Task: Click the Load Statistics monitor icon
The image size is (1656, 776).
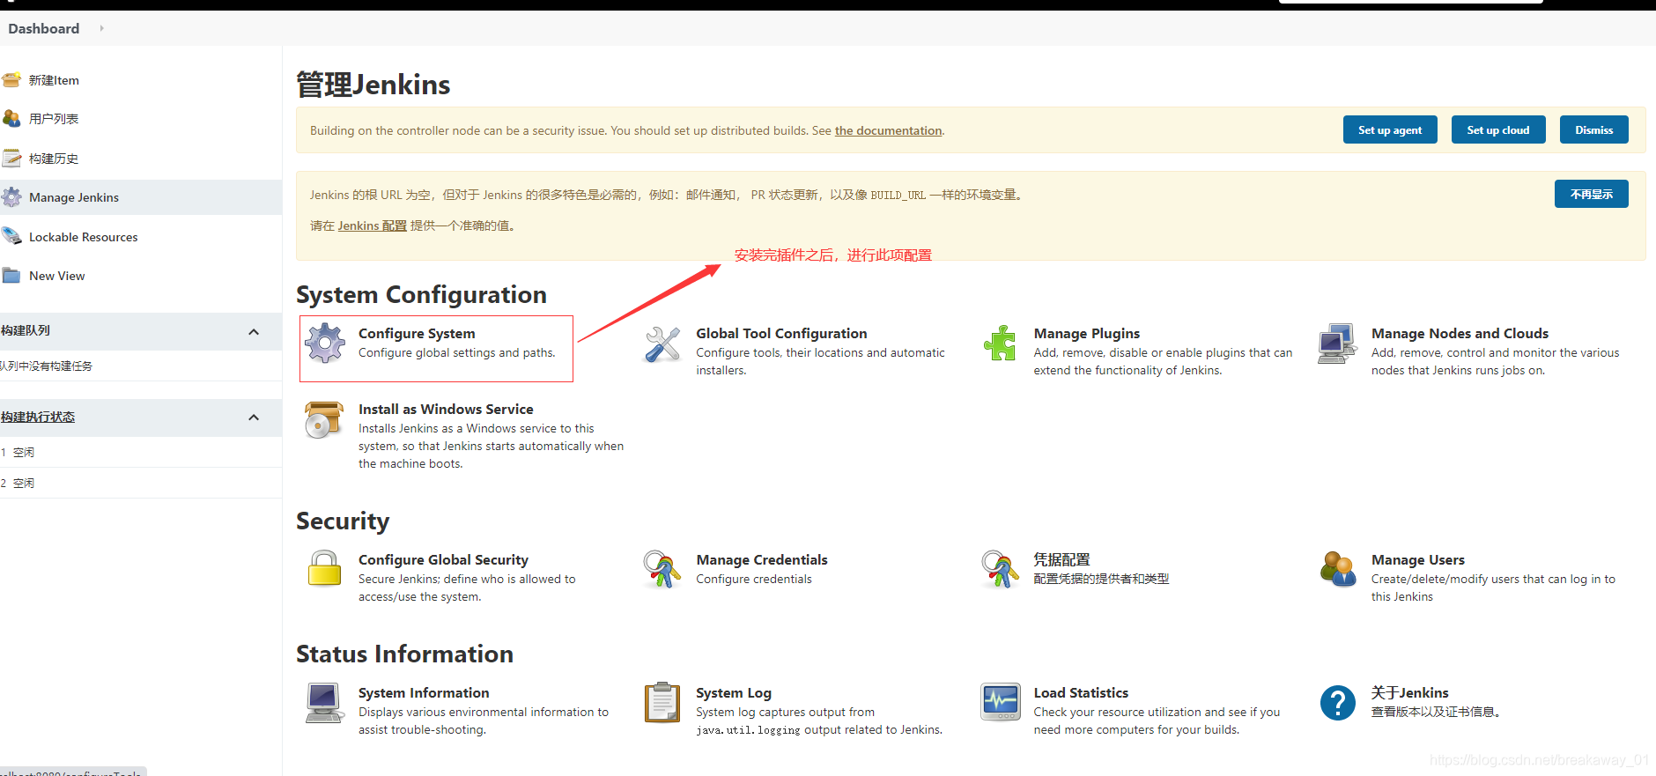Action: coord(1001,702)
